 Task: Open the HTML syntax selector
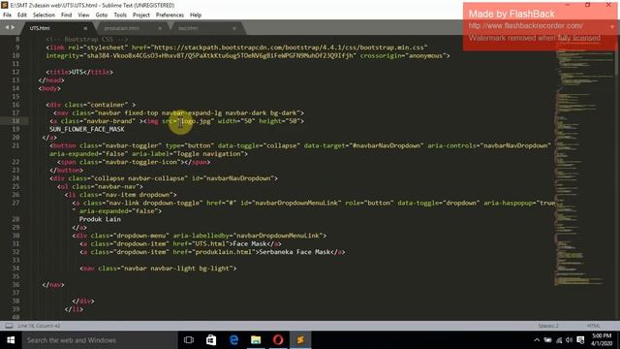click(x=593, y=326)
